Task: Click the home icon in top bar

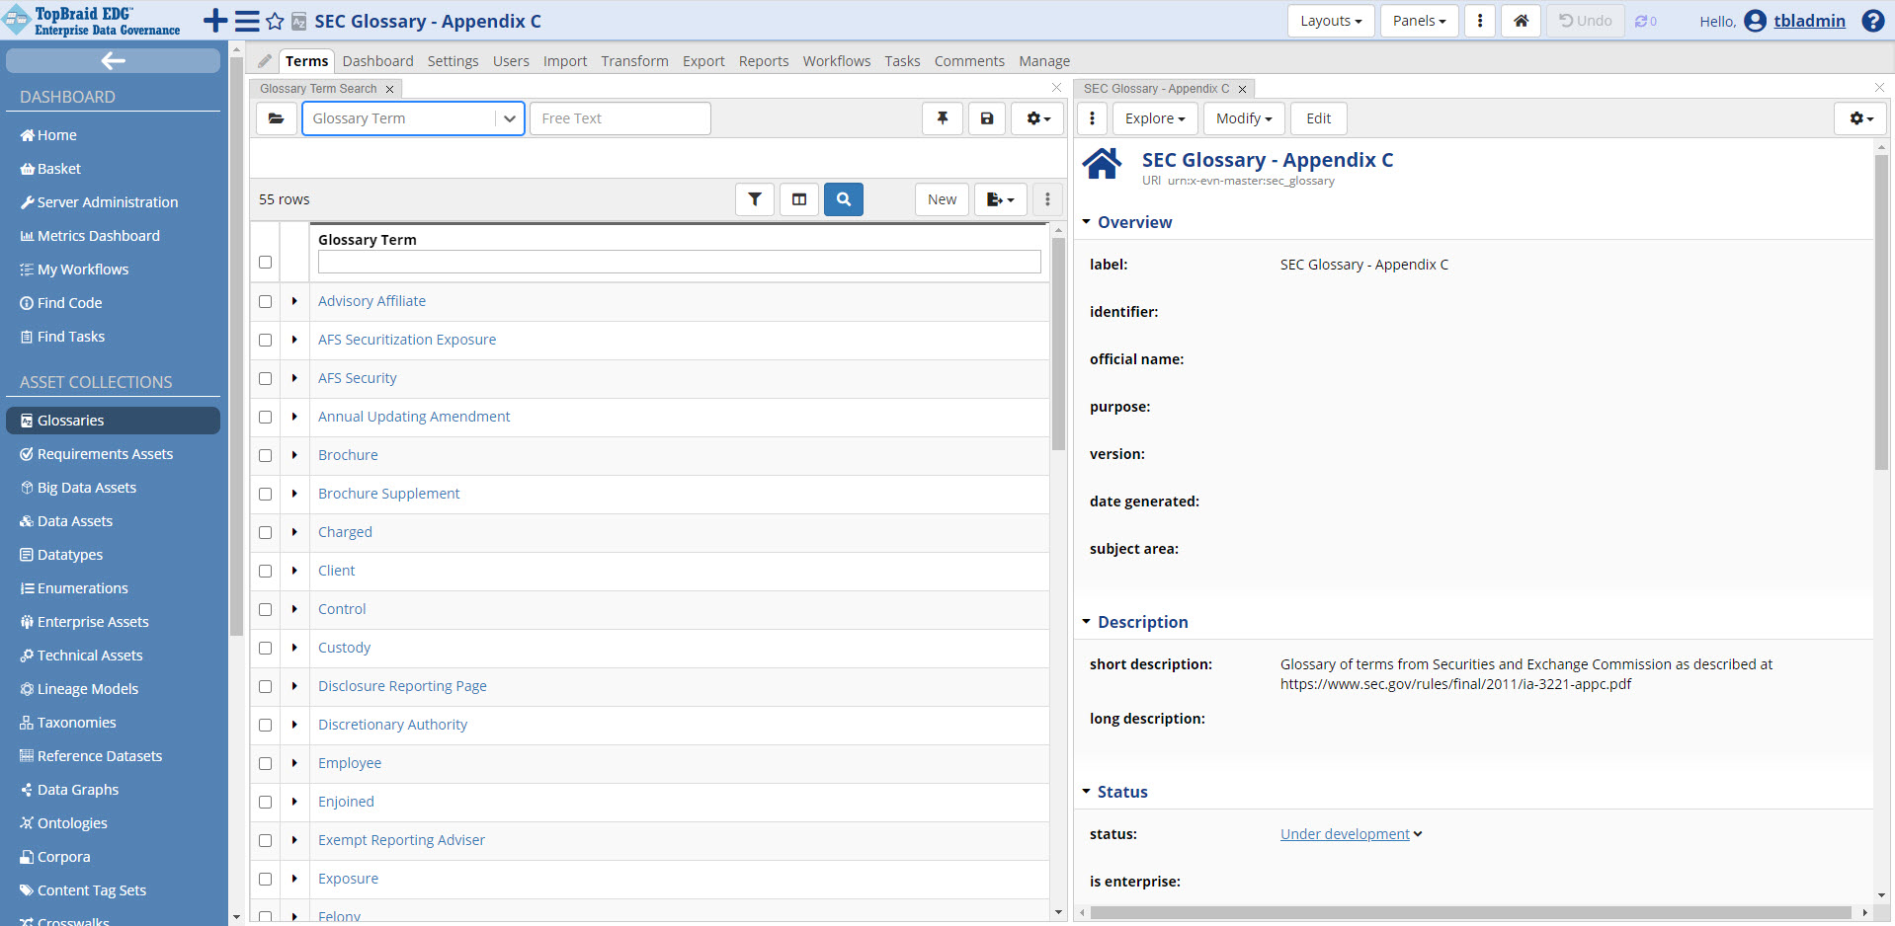Action: pos(1521,21)
